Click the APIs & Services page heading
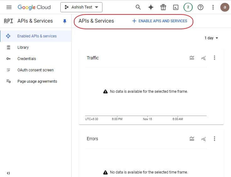This screenshot has height=177, width=231. pos(96,21)
